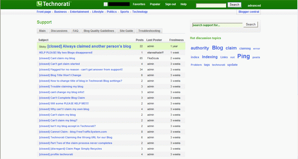Select the claiming hot topic tag
Screen dimensions: 298x159
[x=245, y=48]
